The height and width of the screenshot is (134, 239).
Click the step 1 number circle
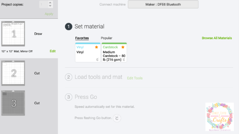[x=68, y=26]
